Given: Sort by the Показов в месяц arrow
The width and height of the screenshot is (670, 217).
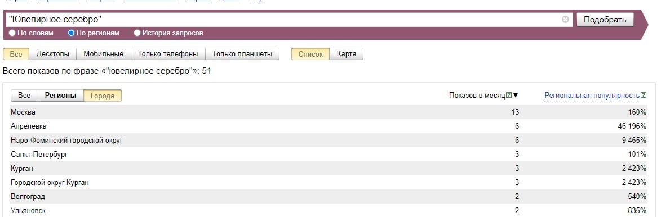Looking at the screenshot, I should pyautogui.click(x=516, y=95).
